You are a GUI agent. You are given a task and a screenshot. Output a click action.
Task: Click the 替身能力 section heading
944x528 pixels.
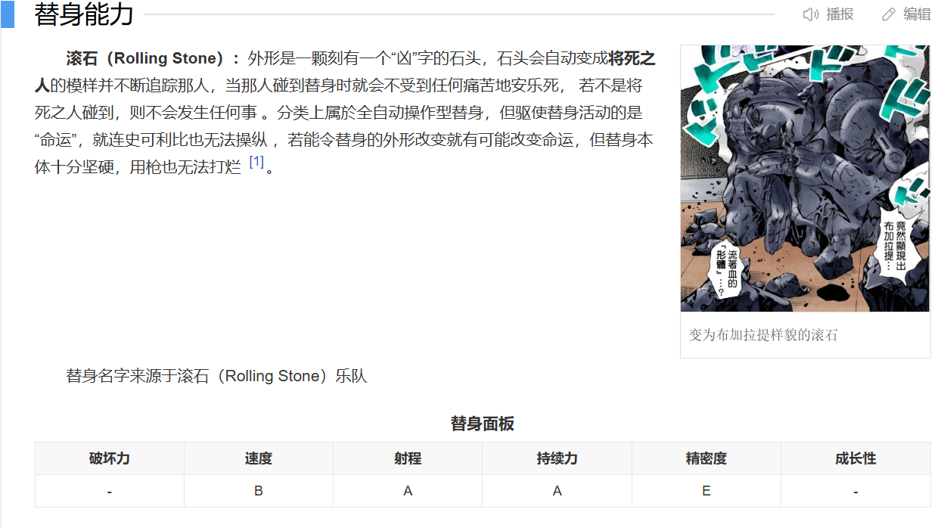click(x=84, y=14)
